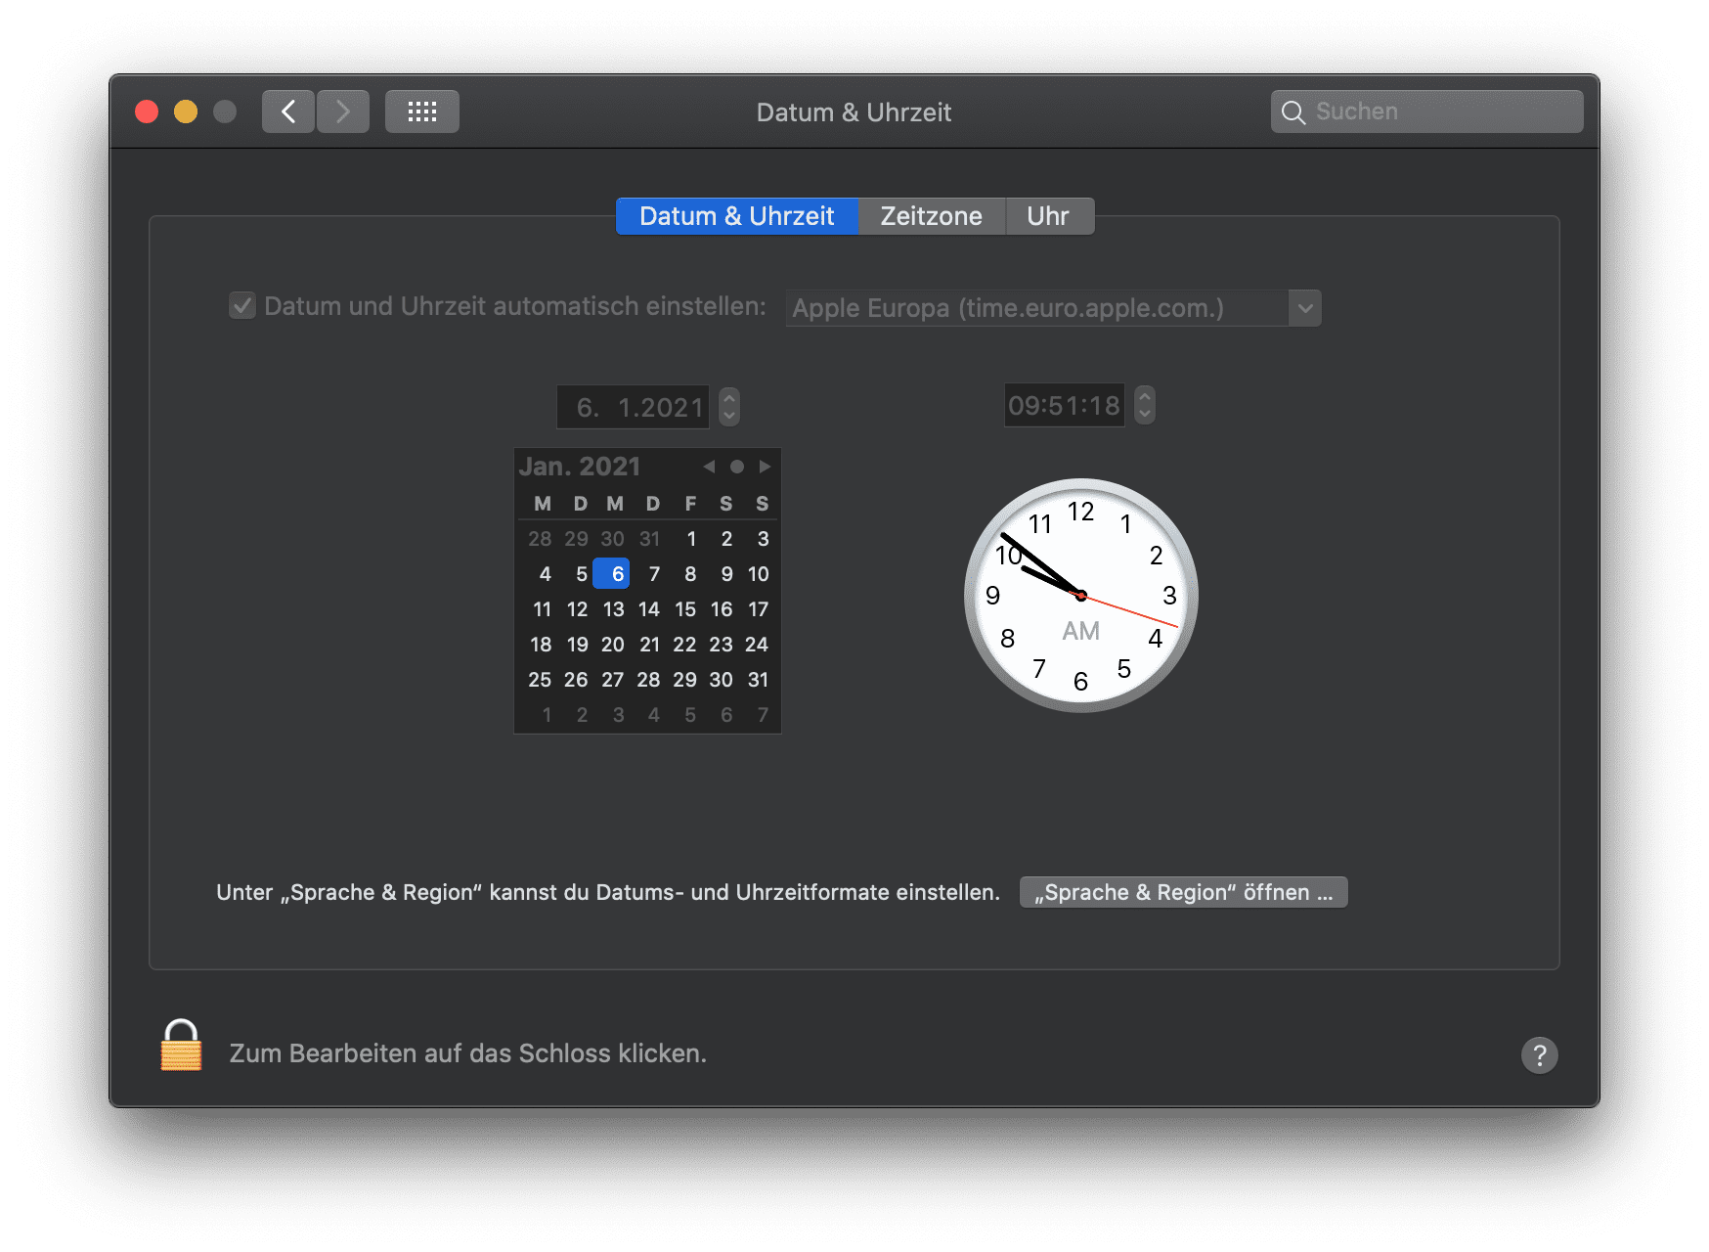Show all preferences via grid icon
Viewport: 1709px width, 1252px height.
[421, 112]
